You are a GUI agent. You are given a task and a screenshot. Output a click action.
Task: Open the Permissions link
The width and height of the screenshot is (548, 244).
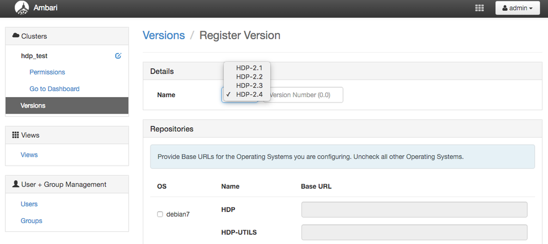tap(47, 72)
